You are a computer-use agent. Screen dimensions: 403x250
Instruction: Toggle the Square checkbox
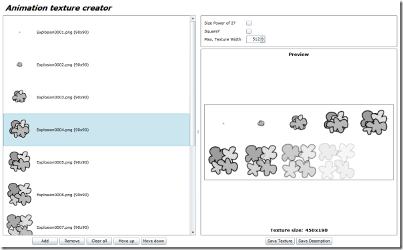click(x=249, y=31)
